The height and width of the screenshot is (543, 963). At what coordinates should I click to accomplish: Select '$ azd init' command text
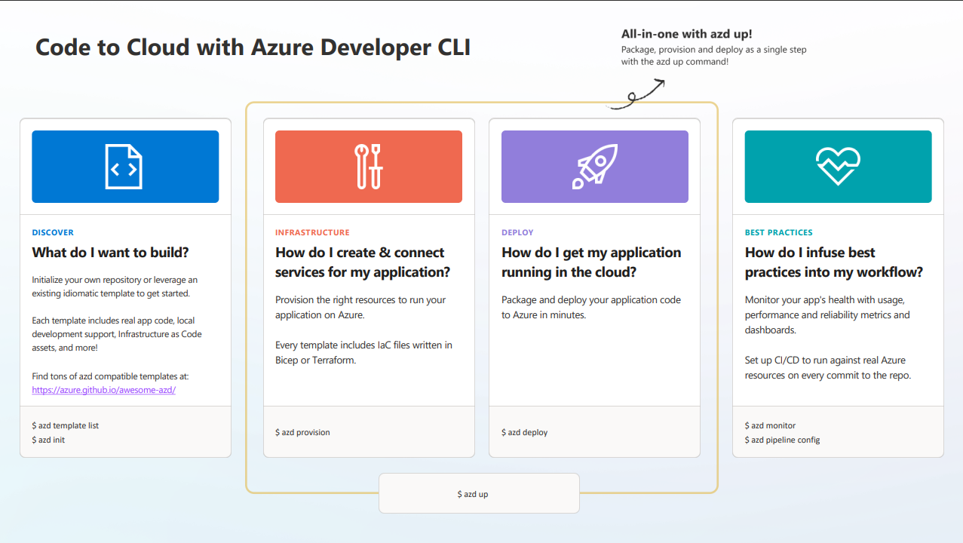(x=48, y=440)
